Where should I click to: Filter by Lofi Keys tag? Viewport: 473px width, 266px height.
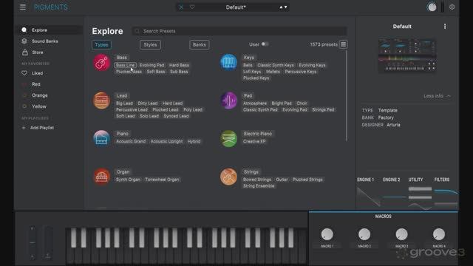point(252,72)
